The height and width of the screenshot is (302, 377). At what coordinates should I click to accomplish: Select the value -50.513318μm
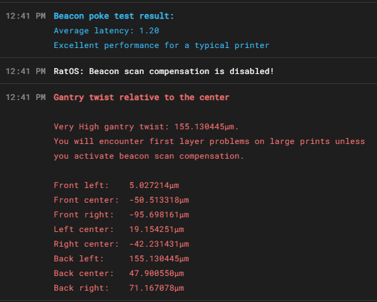[x=159, y=200]
